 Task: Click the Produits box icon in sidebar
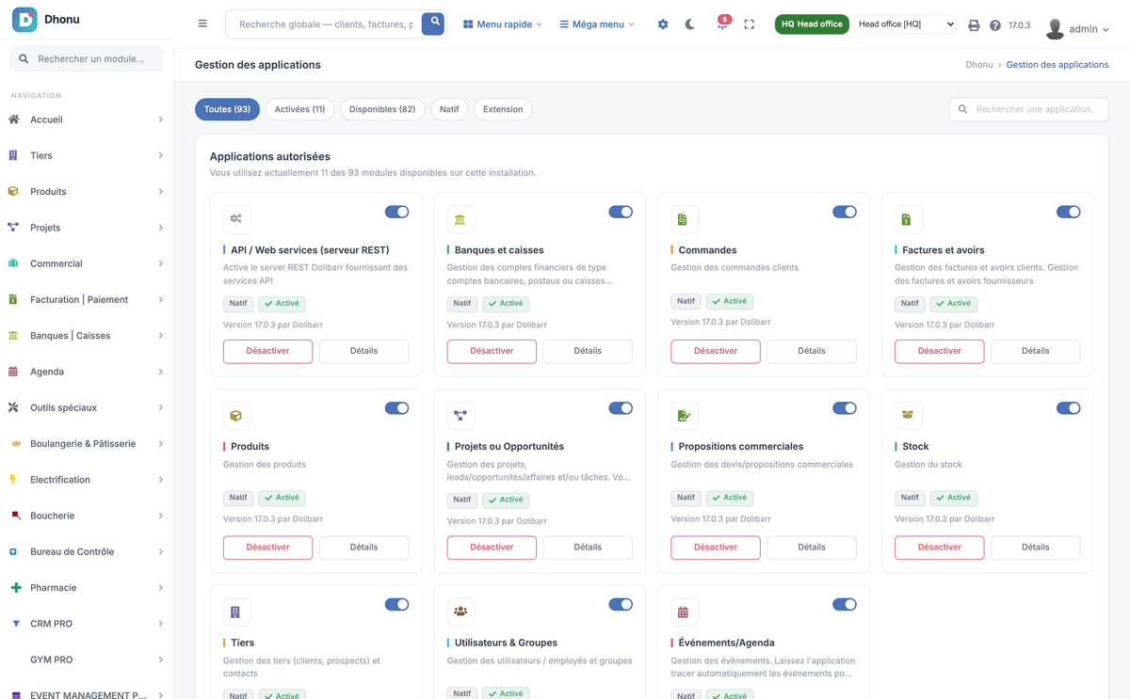click(13, 191)
